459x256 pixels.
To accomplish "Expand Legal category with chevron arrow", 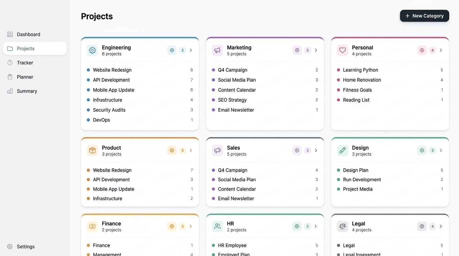I will 441,226.
